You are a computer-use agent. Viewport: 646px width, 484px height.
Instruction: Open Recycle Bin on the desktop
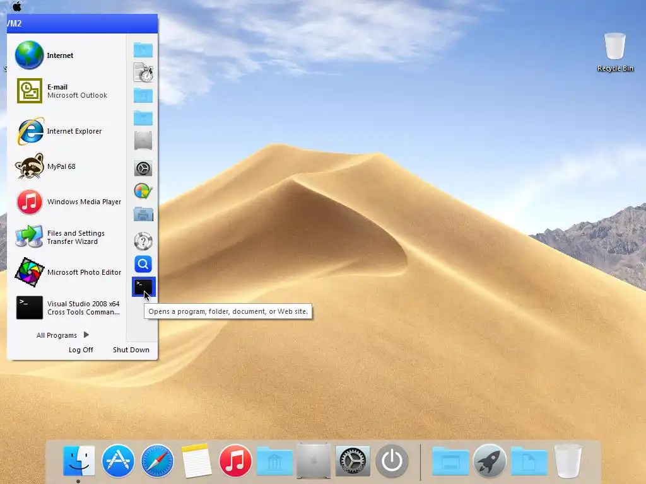pyautogui.click(x=615, y=52)
